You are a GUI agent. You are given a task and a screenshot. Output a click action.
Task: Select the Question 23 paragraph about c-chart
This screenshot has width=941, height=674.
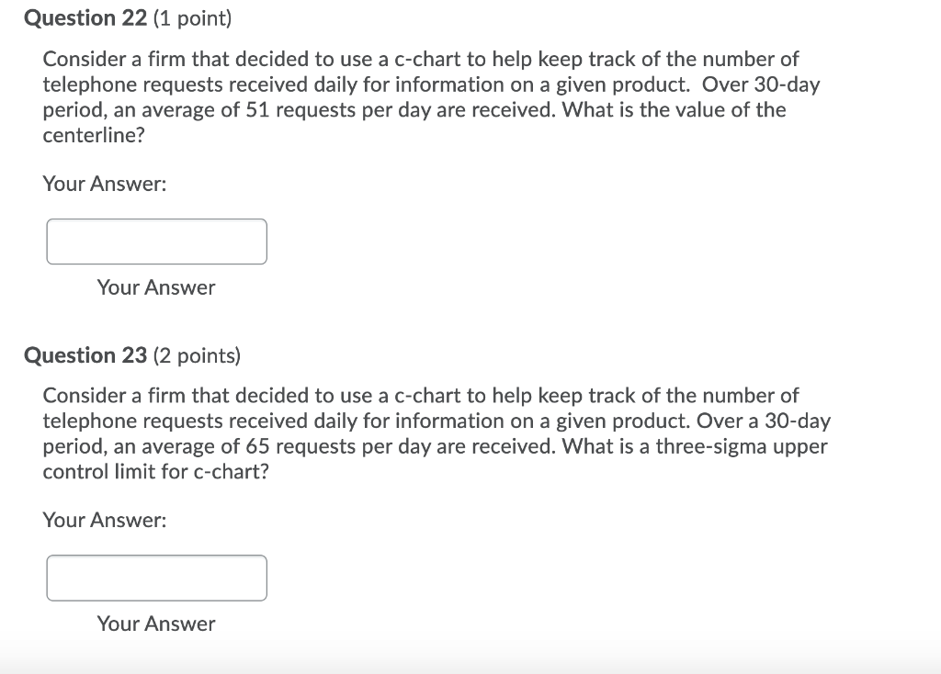(436, 433)
